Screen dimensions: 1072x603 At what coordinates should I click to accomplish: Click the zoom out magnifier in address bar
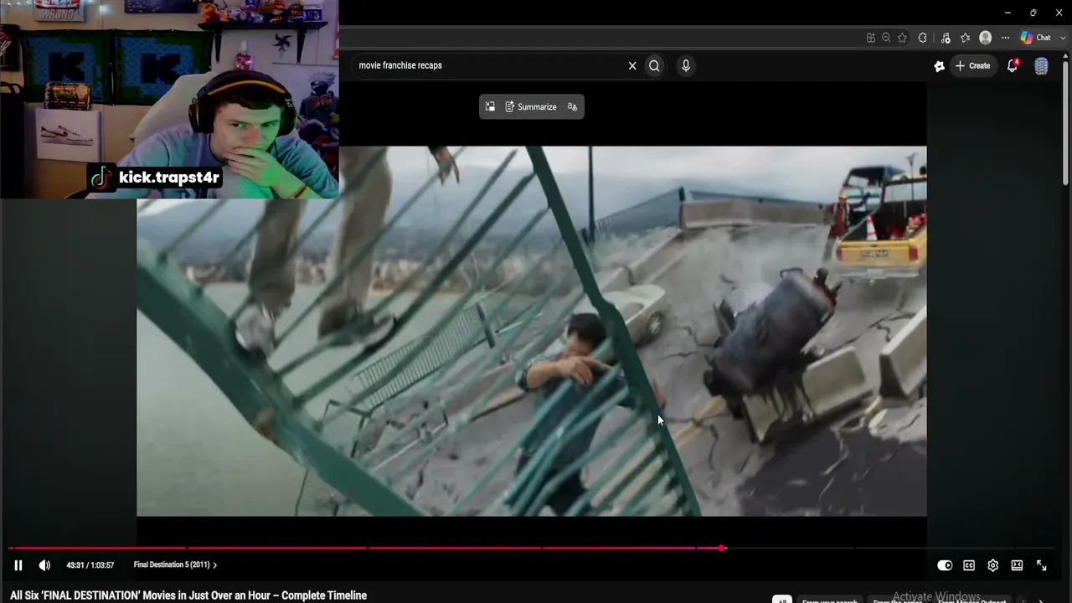pos(886,38)
